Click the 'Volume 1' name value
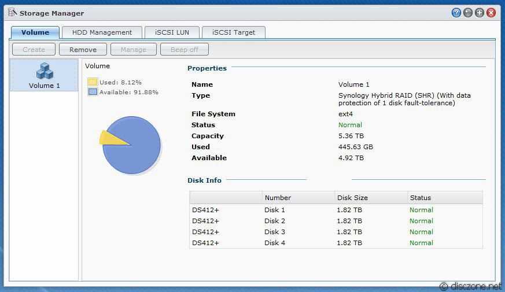Image resolution: width=505 pixels, height=292 pixels. click(x=353, y=84)
